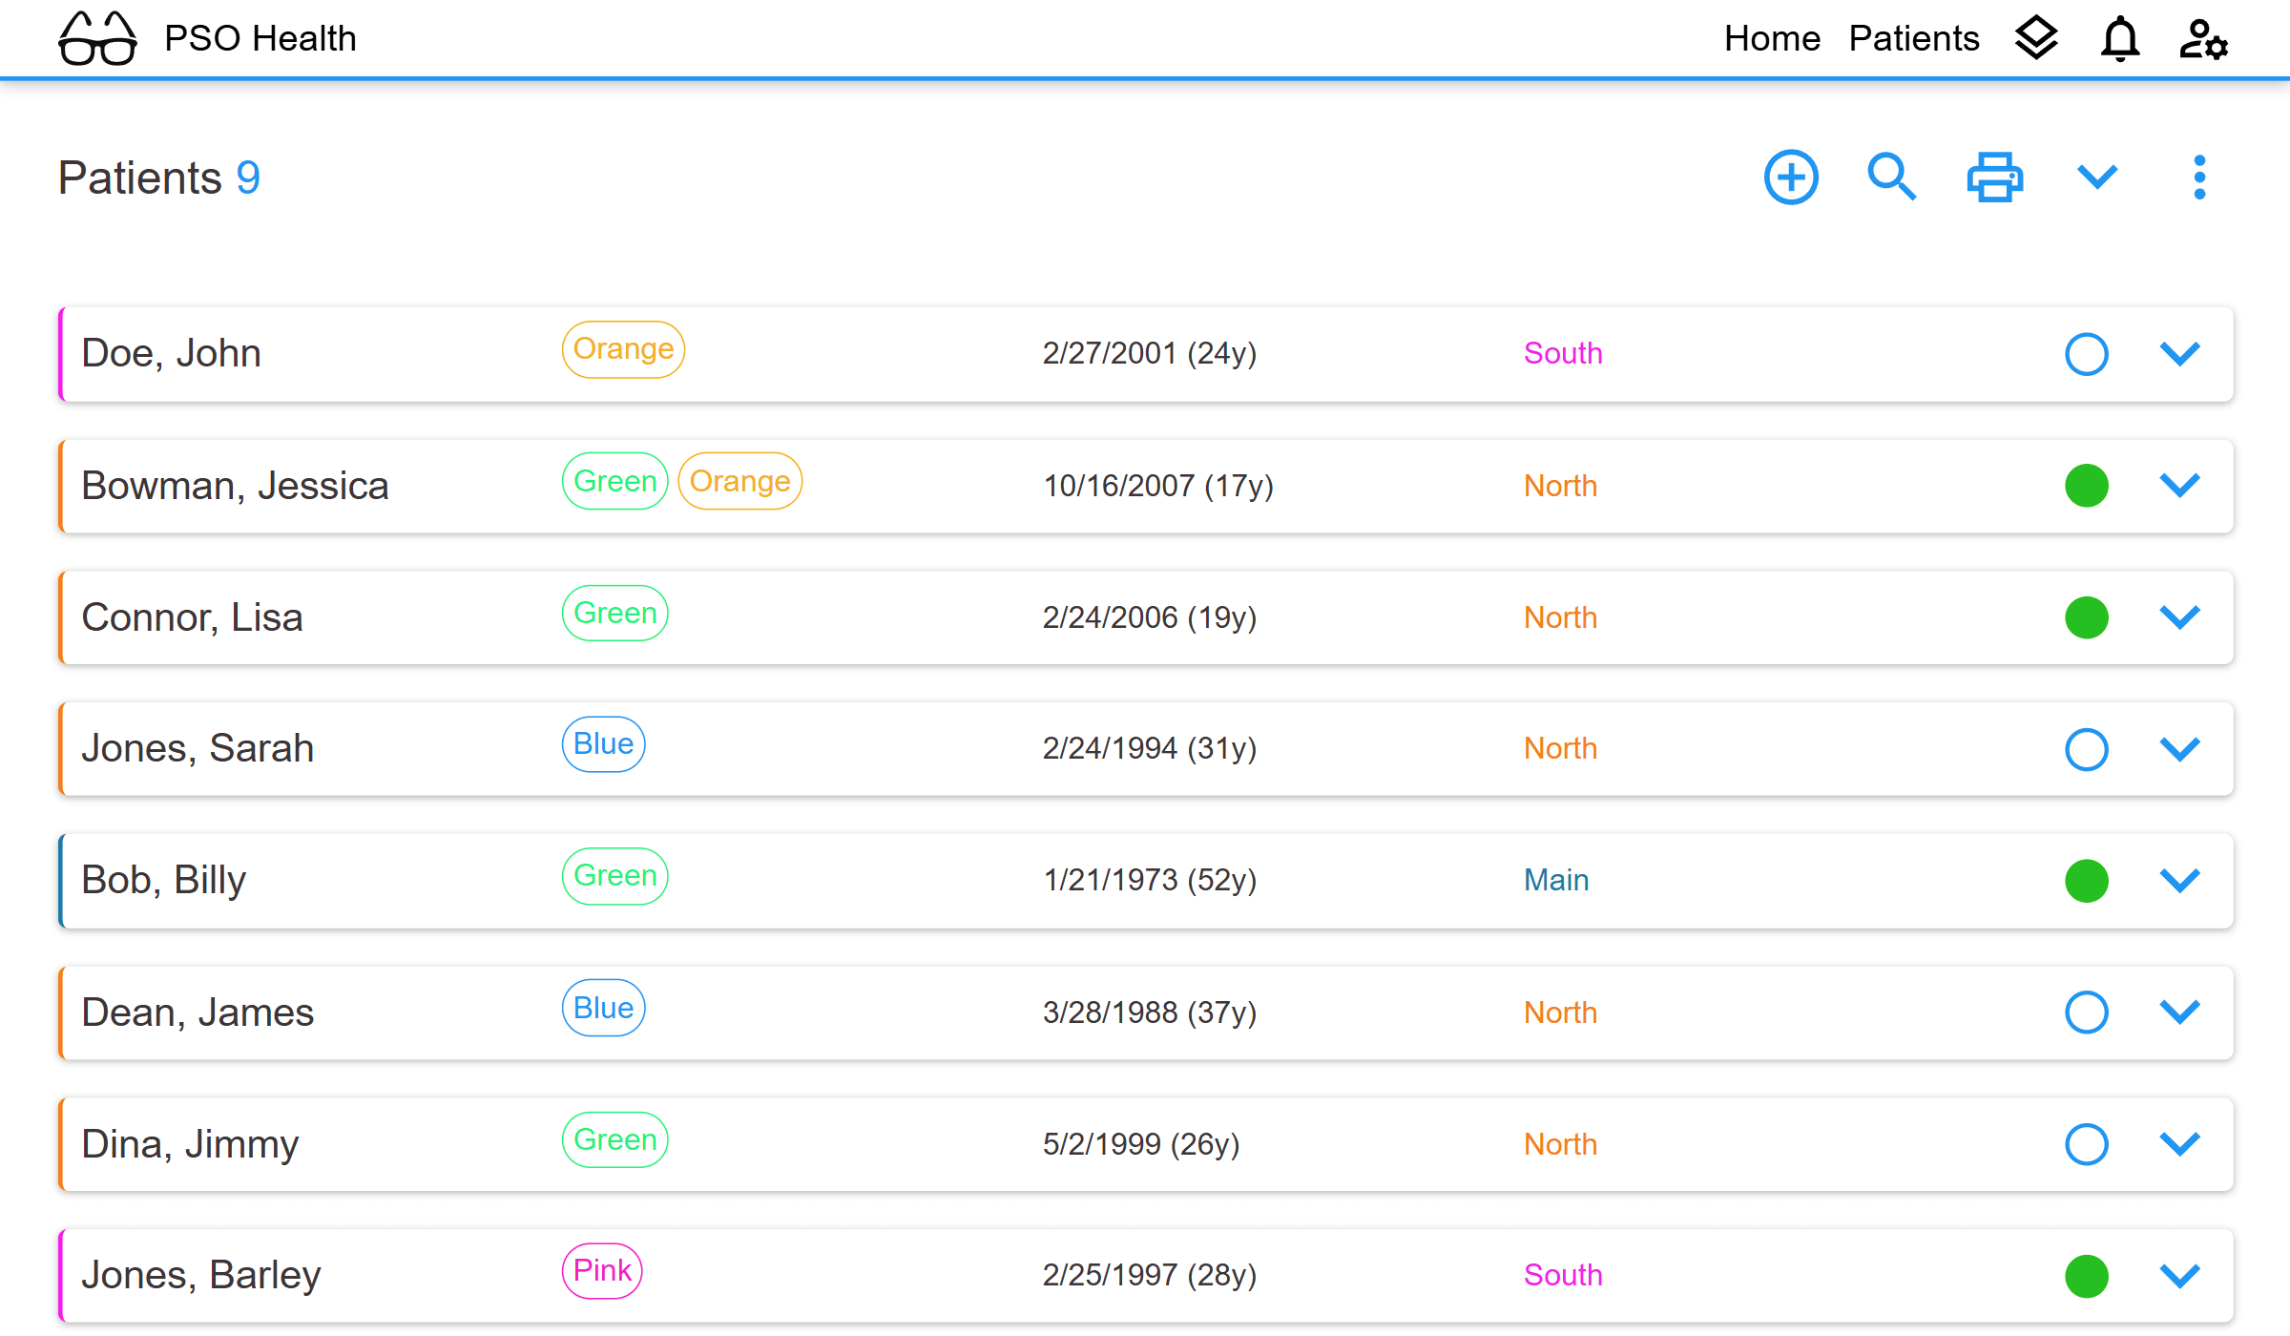Click the South location link for Doe, John
The height and width of the screenshot is (1336, 2290).
[x=1562, y=354]
